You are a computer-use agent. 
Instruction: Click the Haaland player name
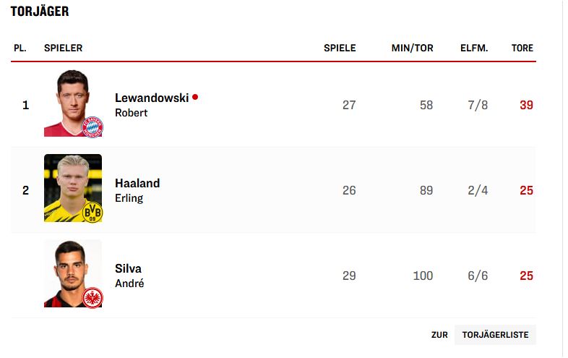coord(137,183)
